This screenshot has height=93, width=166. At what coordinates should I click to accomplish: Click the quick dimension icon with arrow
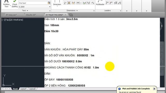73,3
